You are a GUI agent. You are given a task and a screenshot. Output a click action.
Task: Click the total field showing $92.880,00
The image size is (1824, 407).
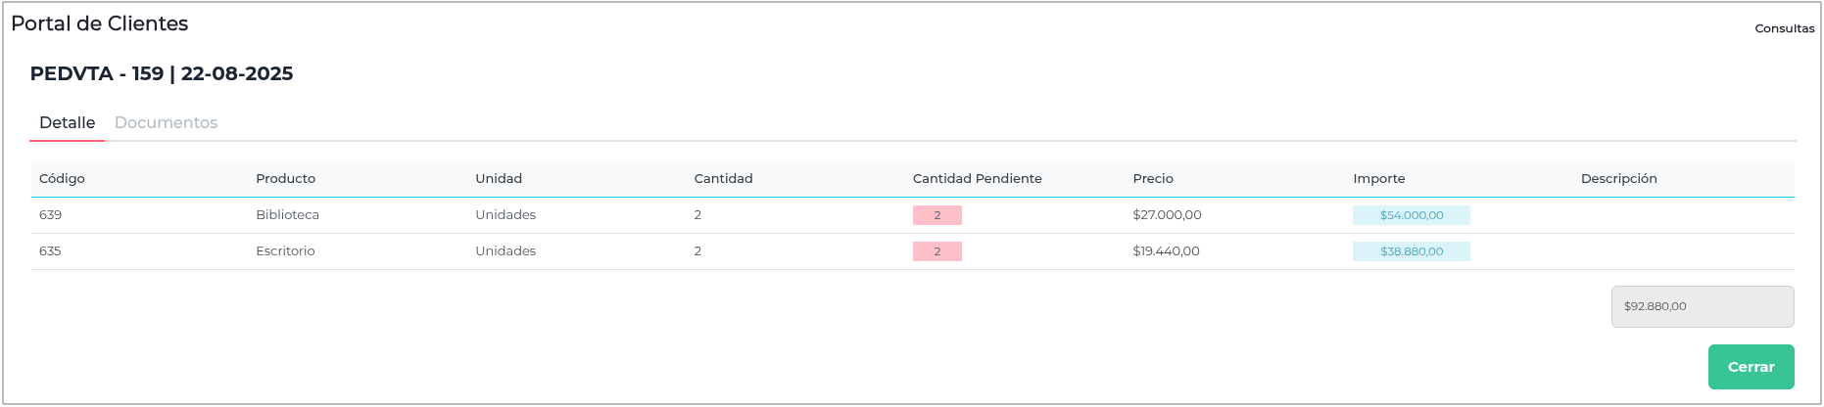tap(1702, 306)
